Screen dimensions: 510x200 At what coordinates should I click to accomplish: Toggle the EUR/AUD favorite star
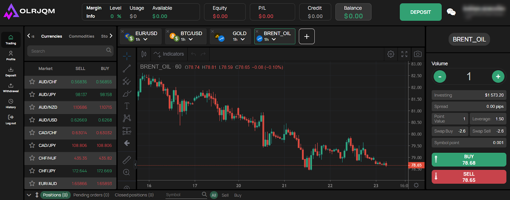click(x=32, y=183)
